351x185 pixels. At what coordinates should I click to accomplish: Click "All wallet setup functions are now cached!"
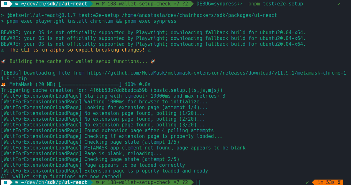(61, 177)
